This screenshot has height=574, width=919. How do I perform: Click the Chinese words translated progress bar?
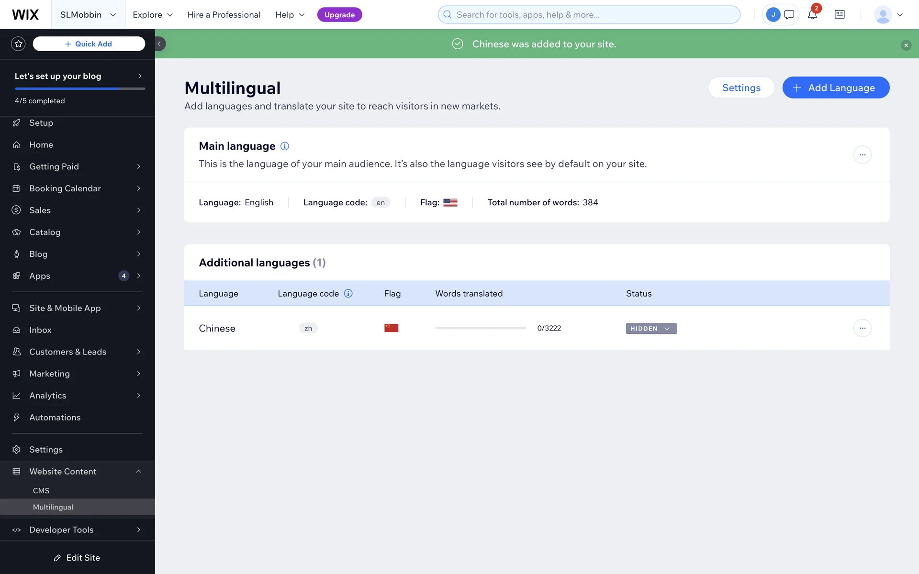click(x=481, y=328)
